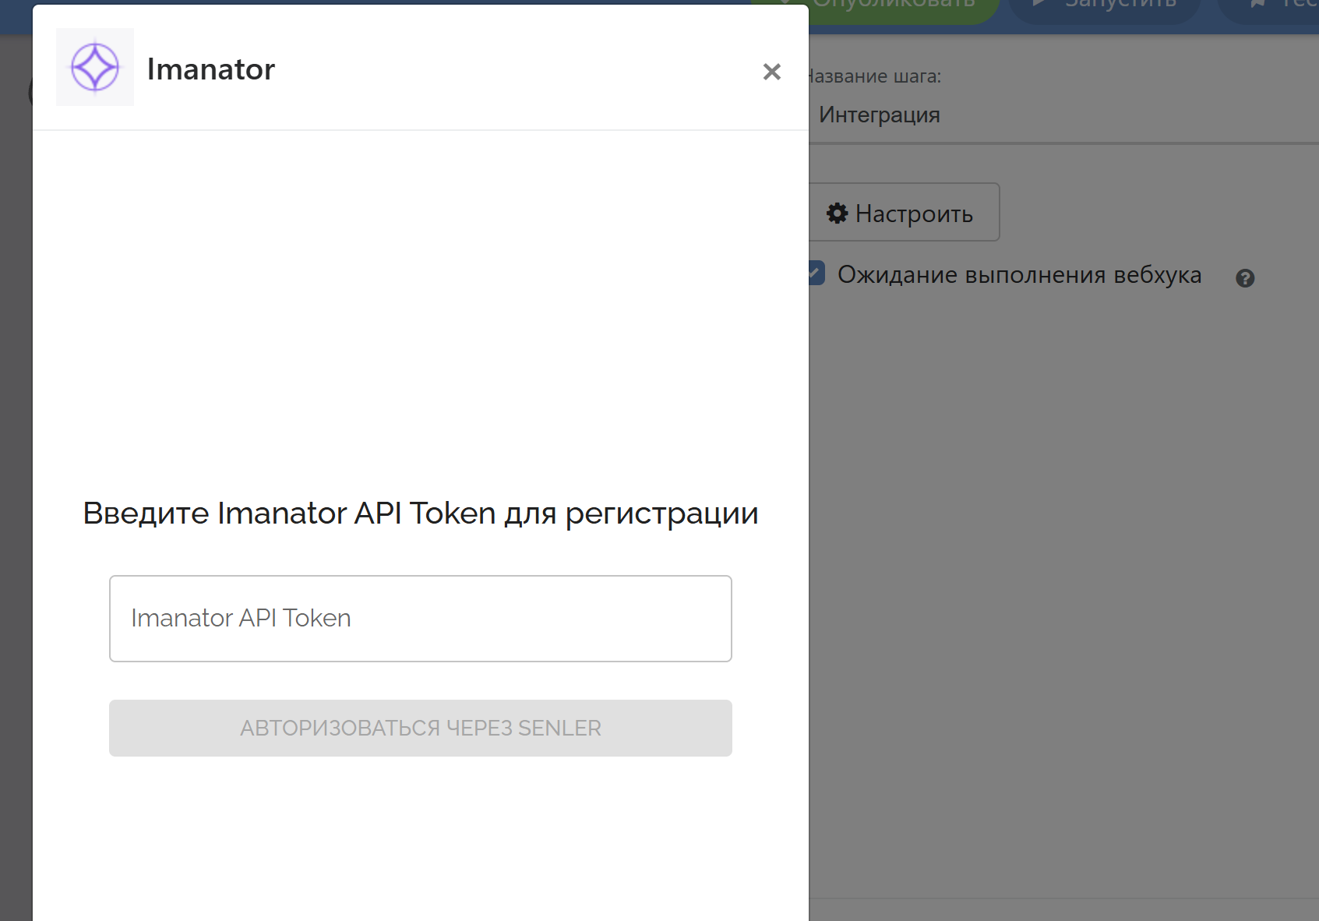Click the purple Imanator star logo

95,67
